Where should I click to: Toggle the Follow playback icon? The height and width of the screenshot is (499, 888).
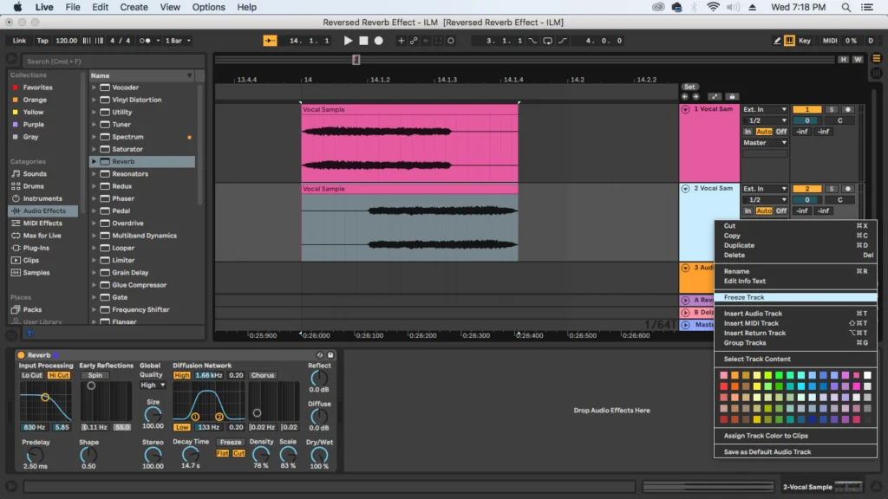coord(271,41)
